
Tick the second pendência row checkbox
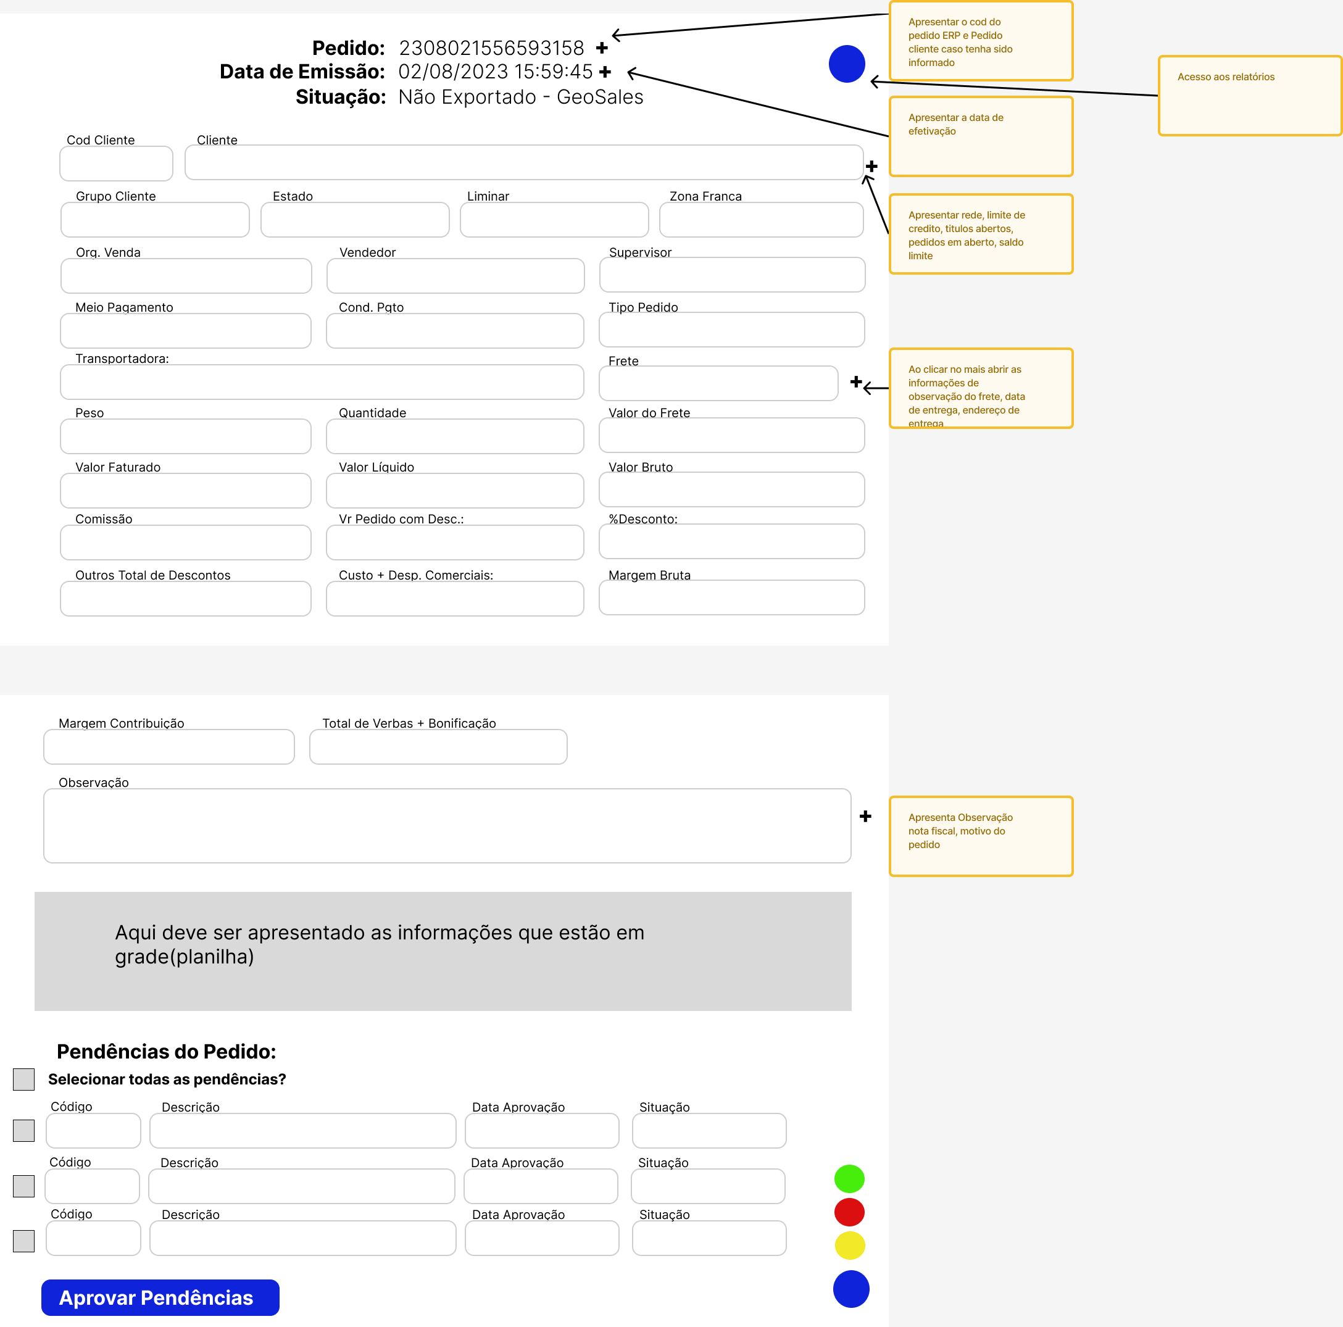tap(23, 1186)
